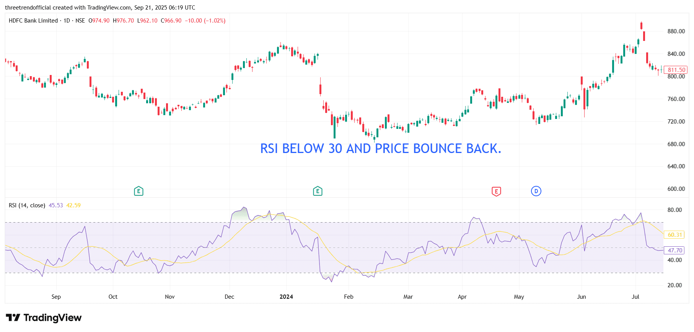This screenshot has height=332, width=694.
Task: Click the 40.00 RSI axis label
Action: (x=674, y=260)
